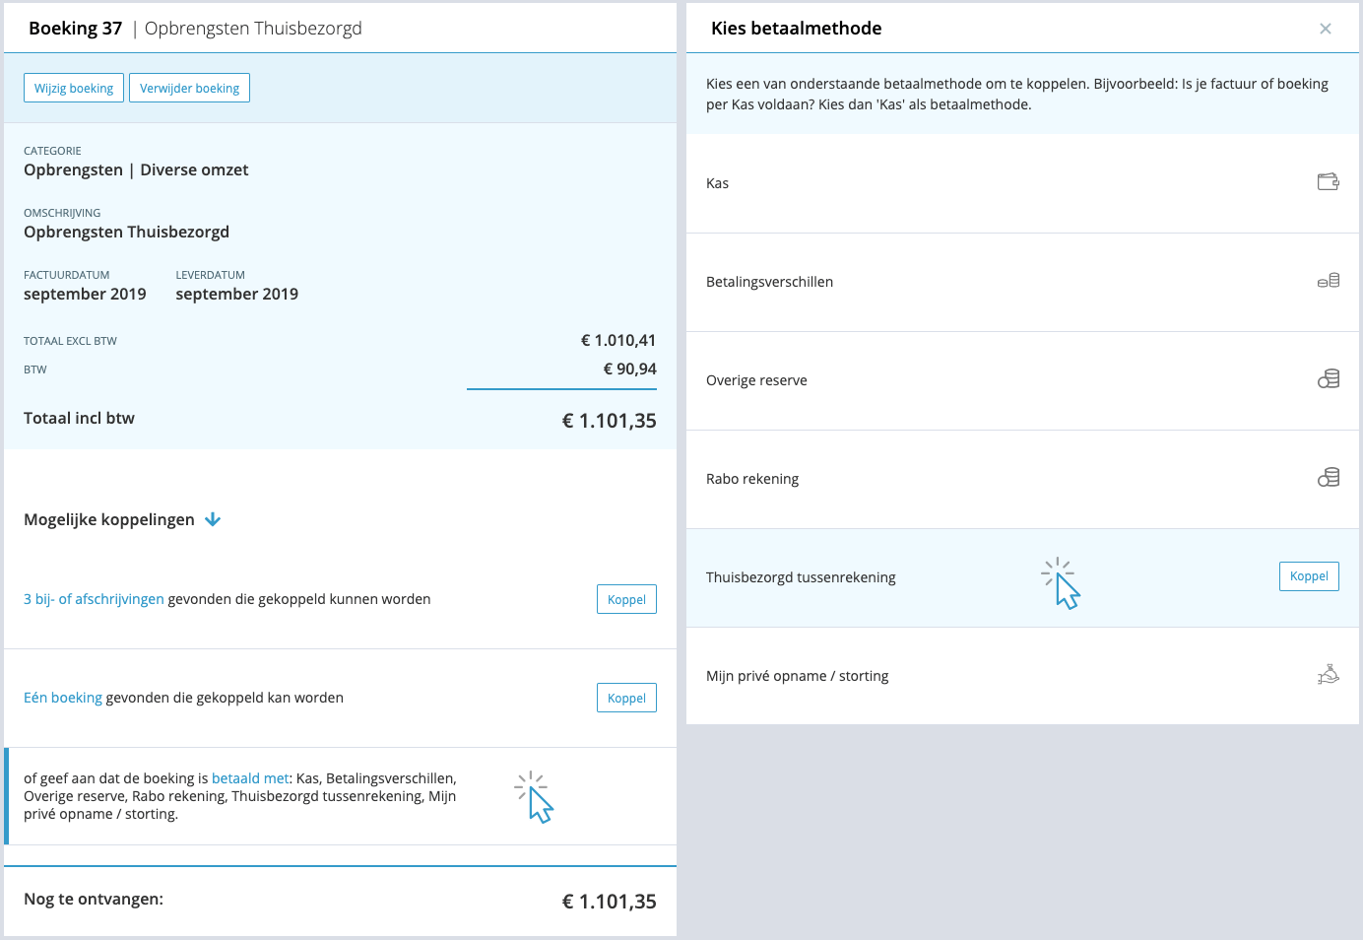This screenshot has height=940, width=1363.
Task: Click the Opbrengsten Thuisbezorgd description value
Action: coord(126,232)
